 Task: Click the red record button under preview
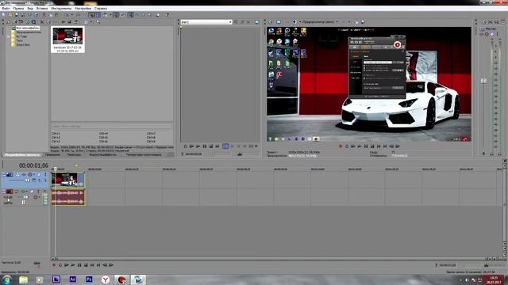(341, 146)
